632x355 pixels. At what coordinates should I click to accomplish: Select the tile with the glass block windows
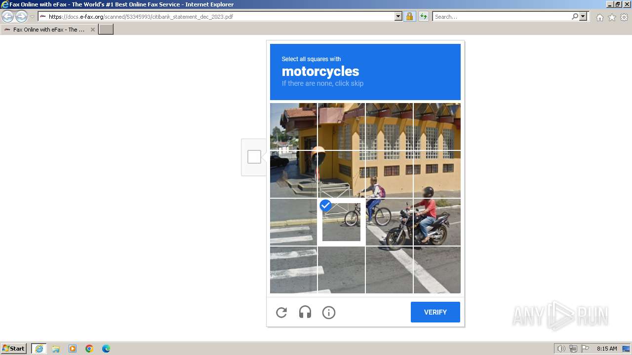pyautogui.click(x=389, y=126)
